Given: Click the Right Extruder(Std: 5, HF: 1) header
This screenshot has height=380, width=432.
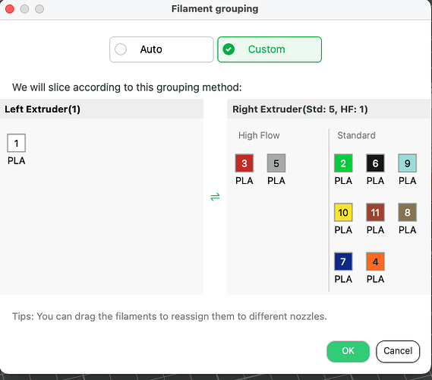Looking at the screenshot, I should coord(329,109).
